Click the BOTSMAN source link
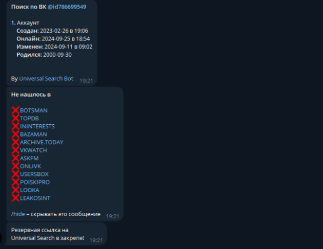The image size is (323, 249). click(34, 110)
